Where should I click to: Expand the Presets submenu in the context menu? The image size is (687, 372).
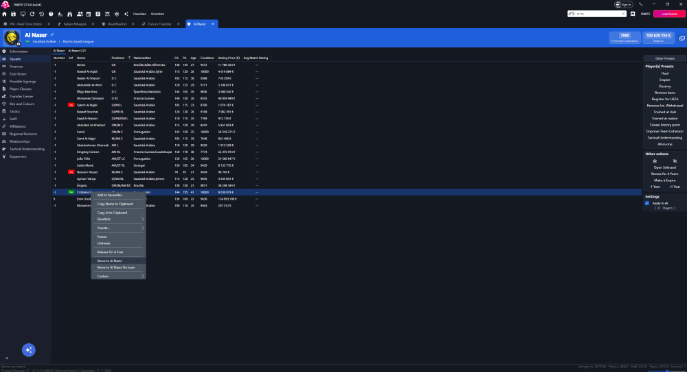(x=118, y=228)
